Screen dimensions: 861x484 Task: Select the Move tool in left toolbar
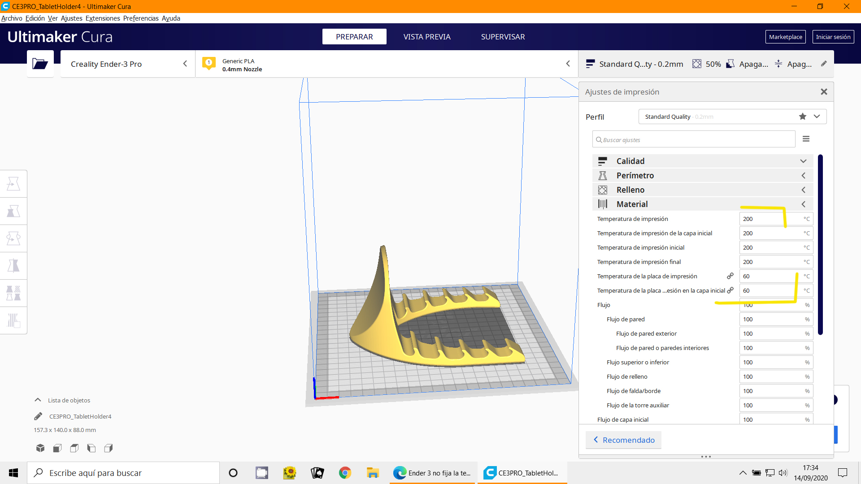tap(13, 184)
